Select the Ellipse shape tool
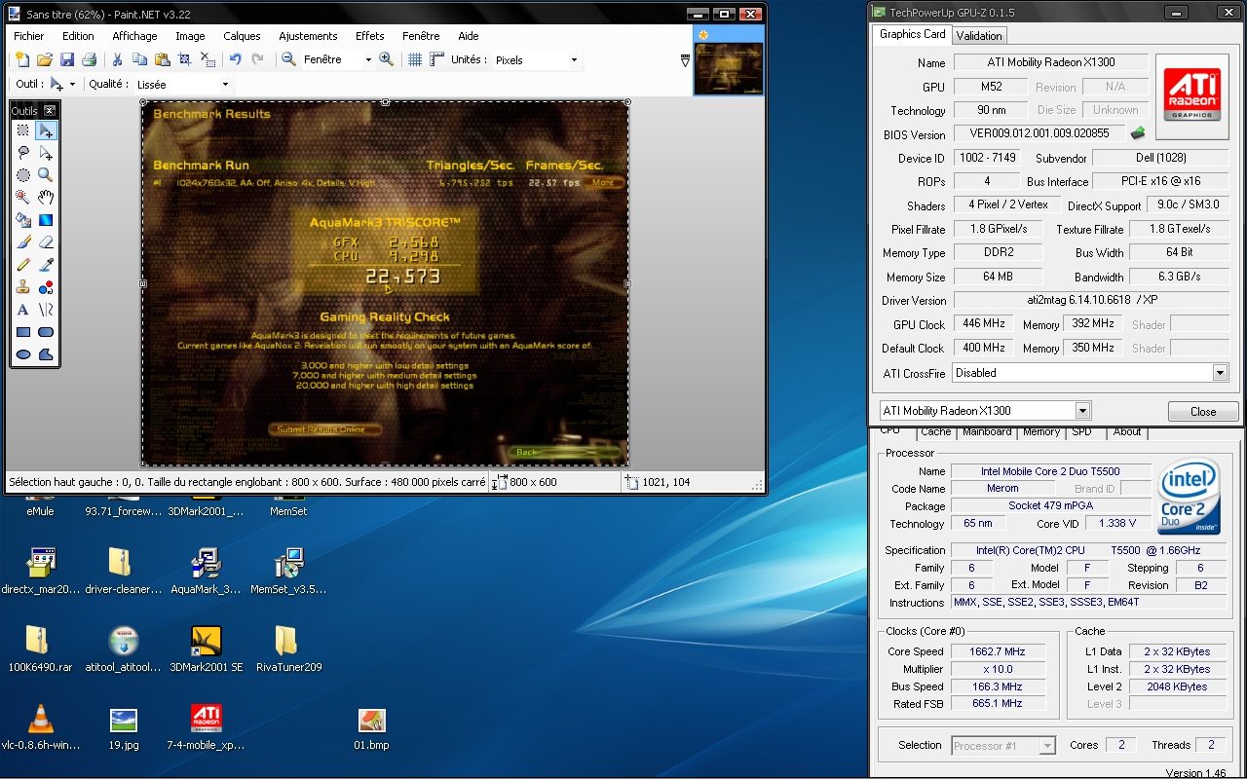1247x779 pixels. [x=23, y=354]
